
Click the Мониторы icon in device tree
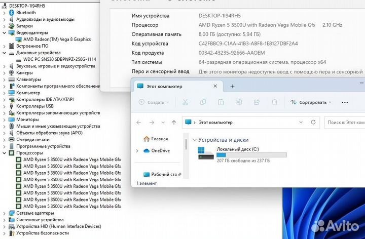point(11,119)
